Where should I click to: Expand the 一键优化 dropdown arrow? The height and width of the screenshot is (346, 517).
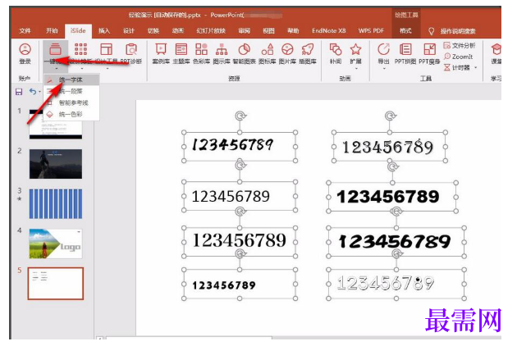(56, 69)
